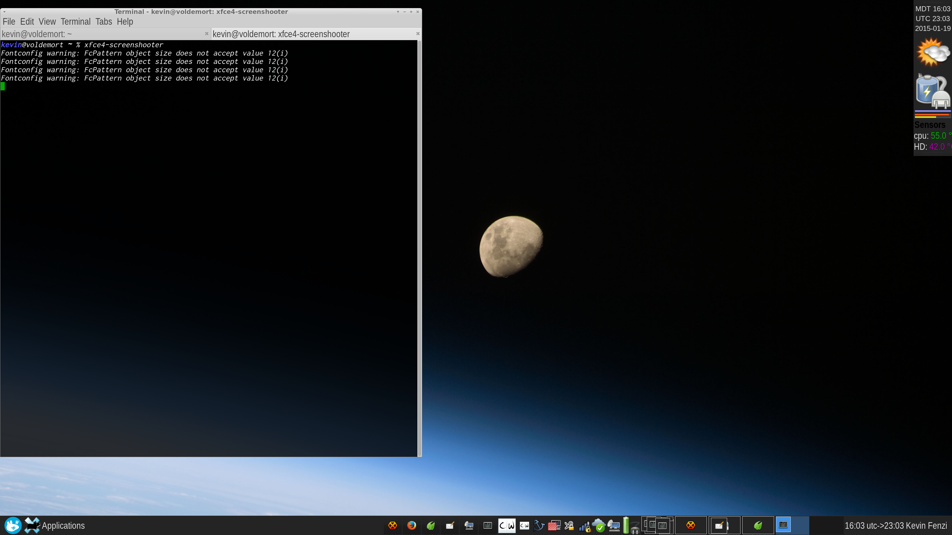Switch to the workspace showing orange X
This screenshot has width=952, height=535.
click(691, 525)
